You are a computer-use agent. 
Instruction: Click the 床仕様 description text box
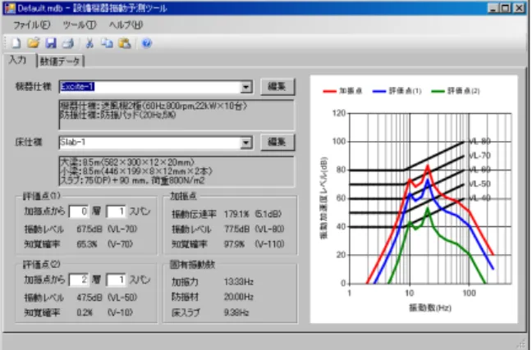click(x=177, y=171)
